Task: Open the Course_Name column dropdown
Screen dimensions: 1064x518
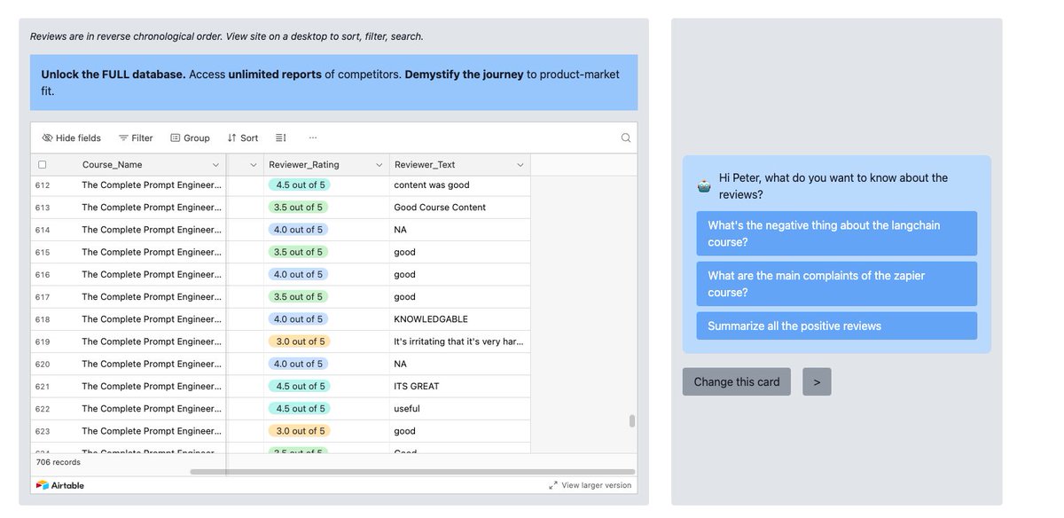Action: click(215, 164)
